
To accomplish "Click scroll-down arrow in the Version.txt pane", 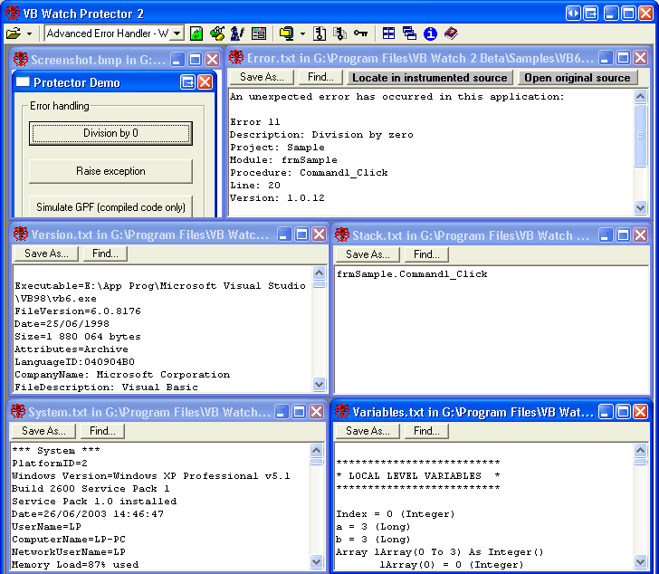I will [319, 384].
